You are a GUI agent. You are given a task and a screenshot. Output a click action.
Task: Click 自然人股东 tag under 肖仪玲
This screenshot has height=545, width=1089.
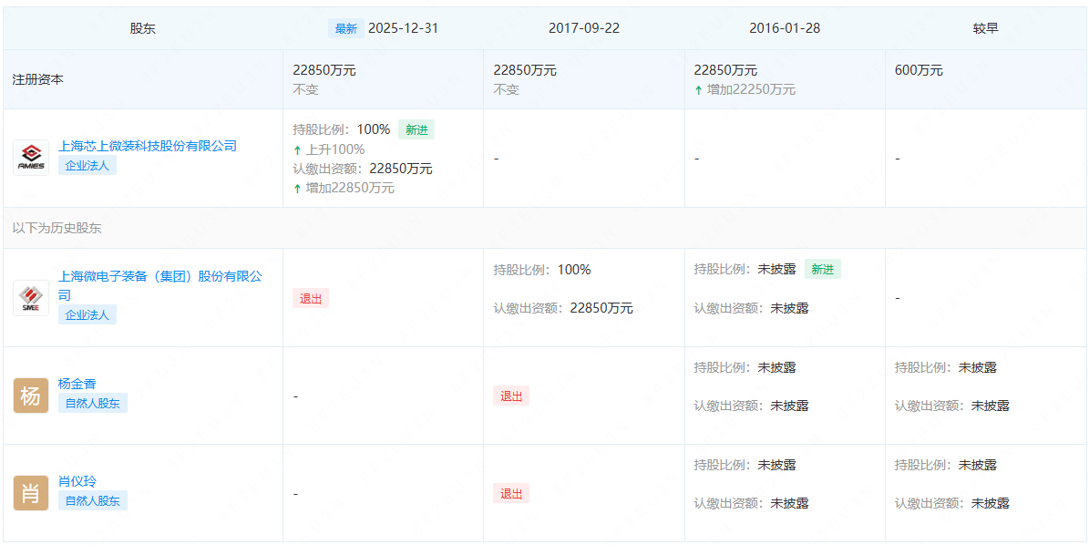[x=93, y=500]
